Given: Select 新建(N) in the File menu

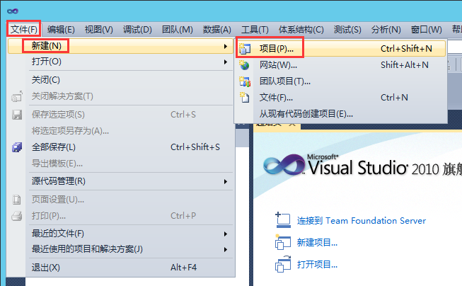Looking at the screenshot, I should point(120,46).
